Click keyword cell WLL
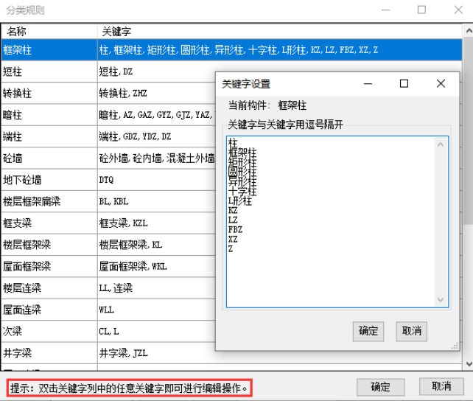The height and width of the screenshot is (401, 473). (156, 310)
